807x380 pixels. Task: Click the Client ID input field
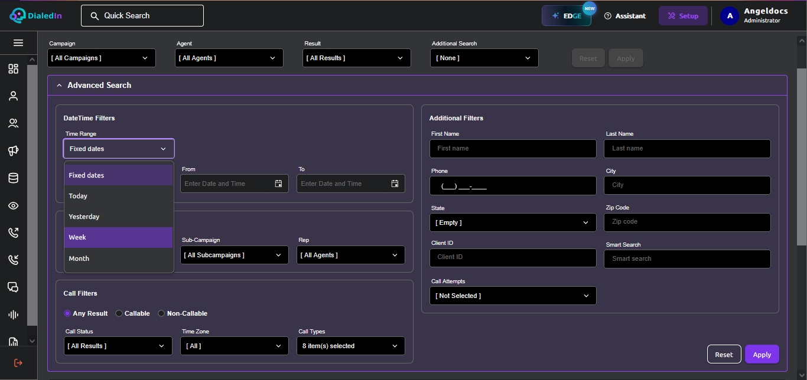tap(513, 257)
